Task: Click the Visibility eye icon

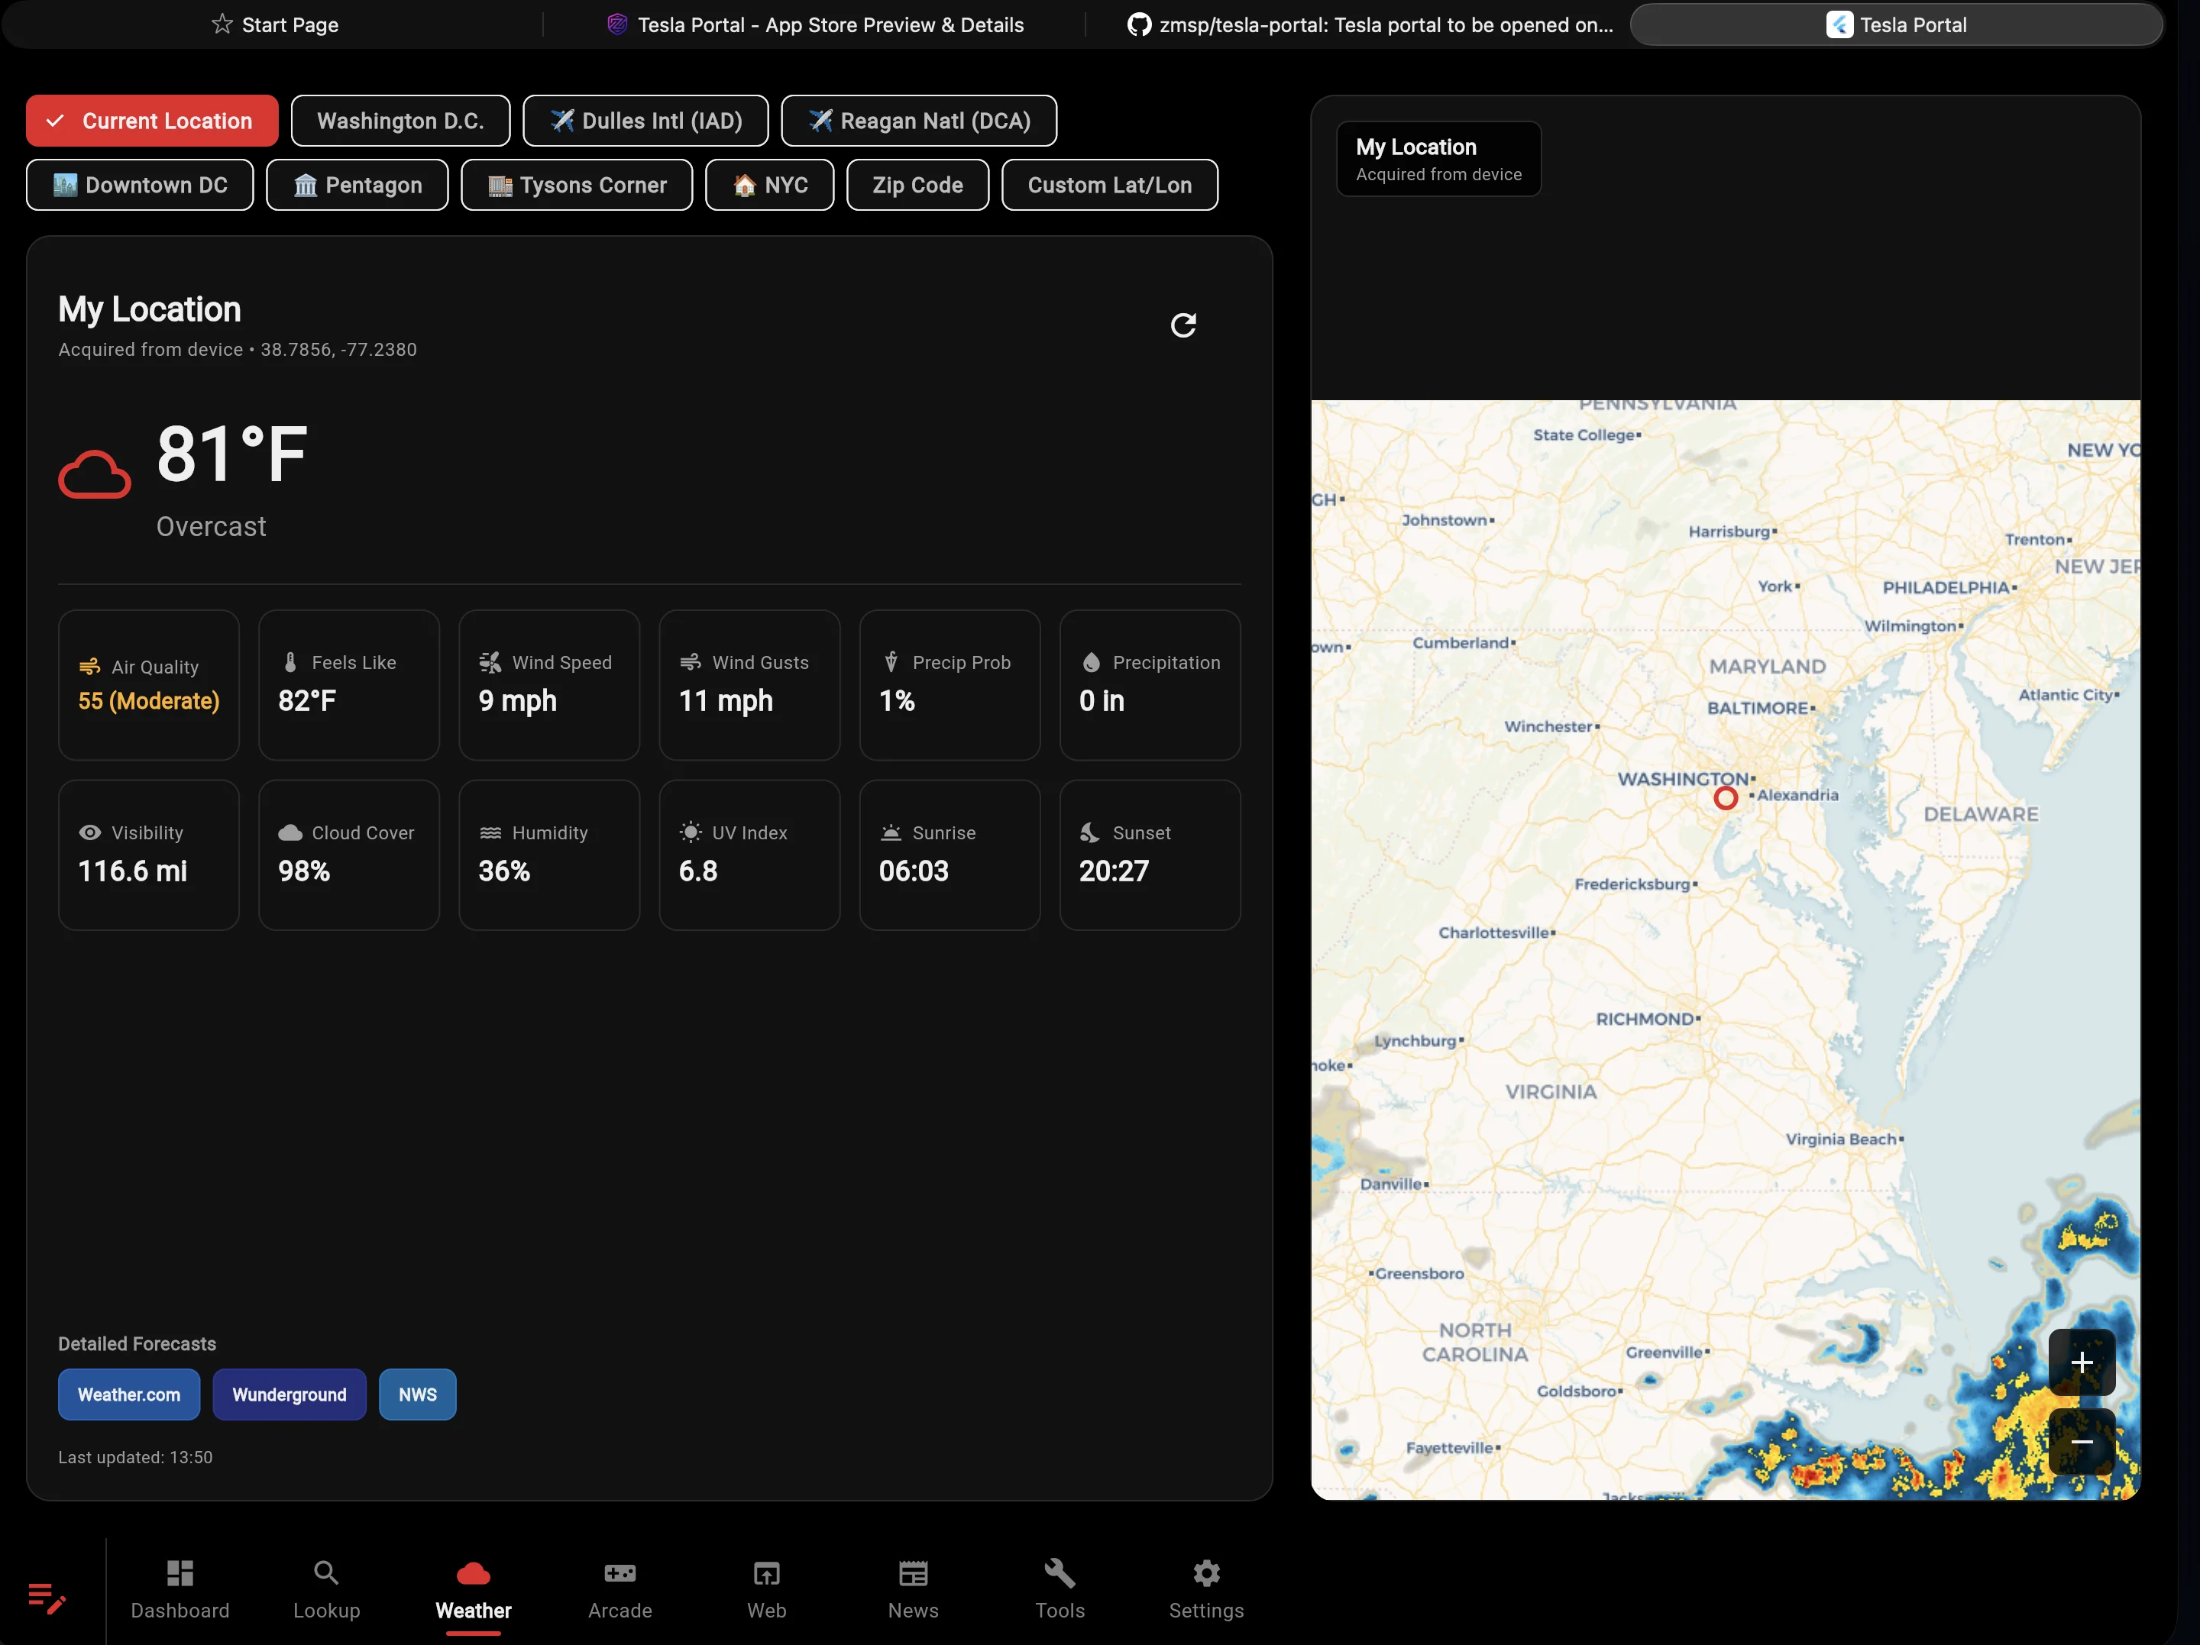Action: pyautogui.click(x=89, y=832)
